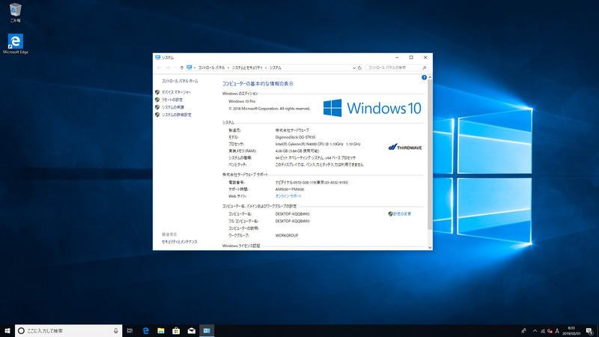This screenshot has width=599, height=337.
Task: Click the scroll-down arrow of System window
Action: click(x=430, y=248)
